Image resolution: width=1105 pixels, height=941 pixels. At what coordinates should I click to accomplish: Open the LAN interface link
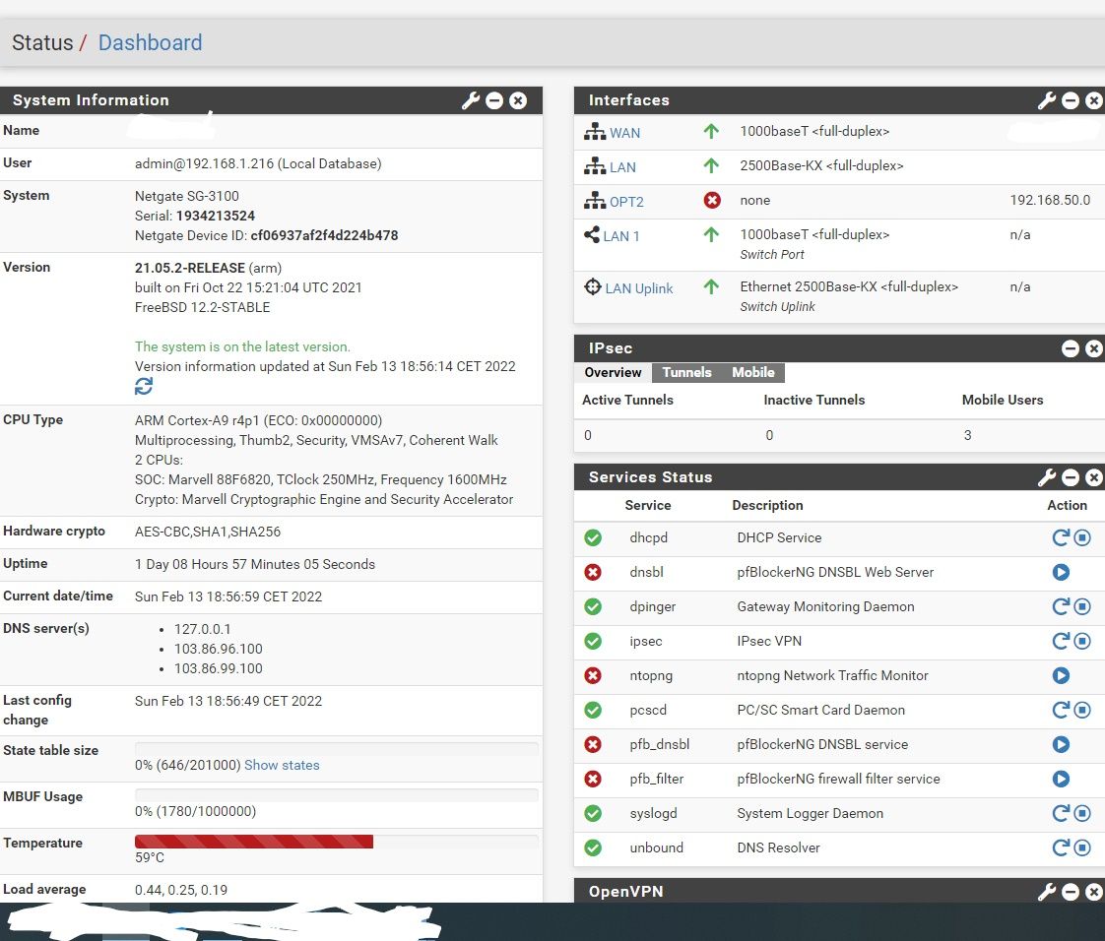(x=622, y=167)
